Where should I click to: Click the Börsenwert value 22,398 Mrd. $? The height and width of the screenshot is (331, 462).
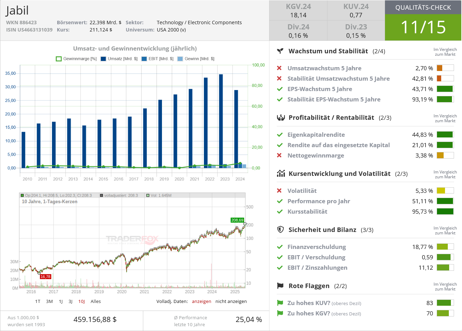105,23
